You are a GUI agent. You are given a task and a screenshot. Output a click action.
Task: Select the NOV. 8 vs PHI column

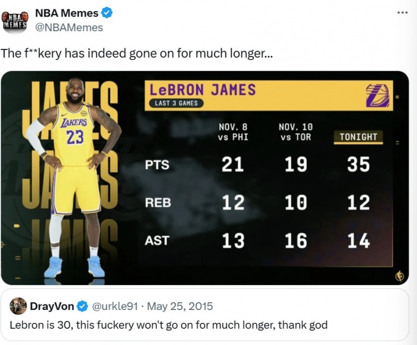[233, 132]
